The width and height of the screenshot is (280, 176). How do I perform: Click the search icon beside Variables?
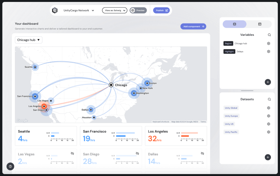[x=269, y=35]
